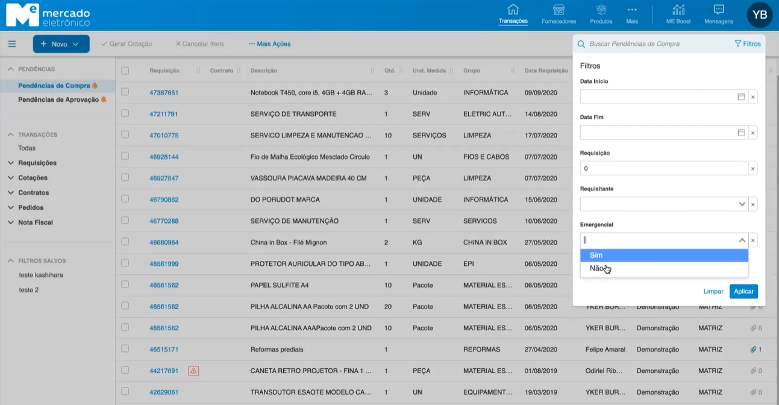This screenshot has height=405, width=779.
Task: Open ME Boost in the top bar
Action: [x=678, y=15]
